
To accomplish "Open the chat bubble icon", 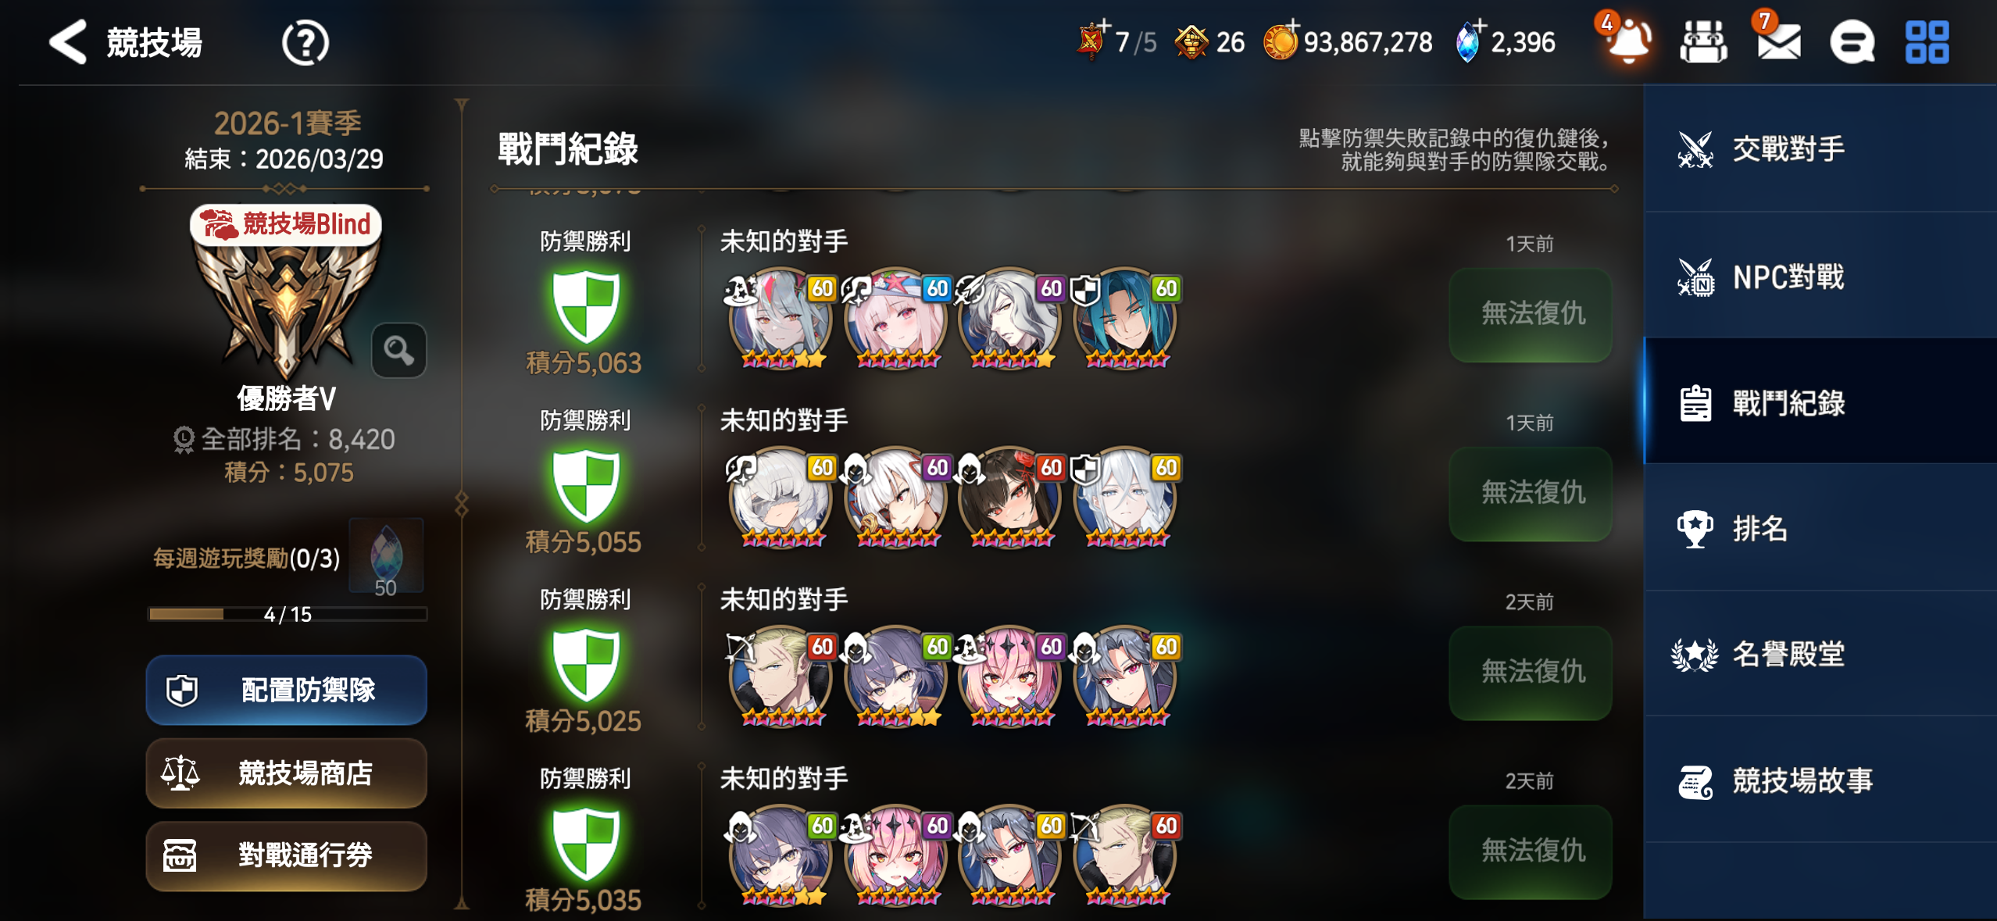I will point(1852,42).
